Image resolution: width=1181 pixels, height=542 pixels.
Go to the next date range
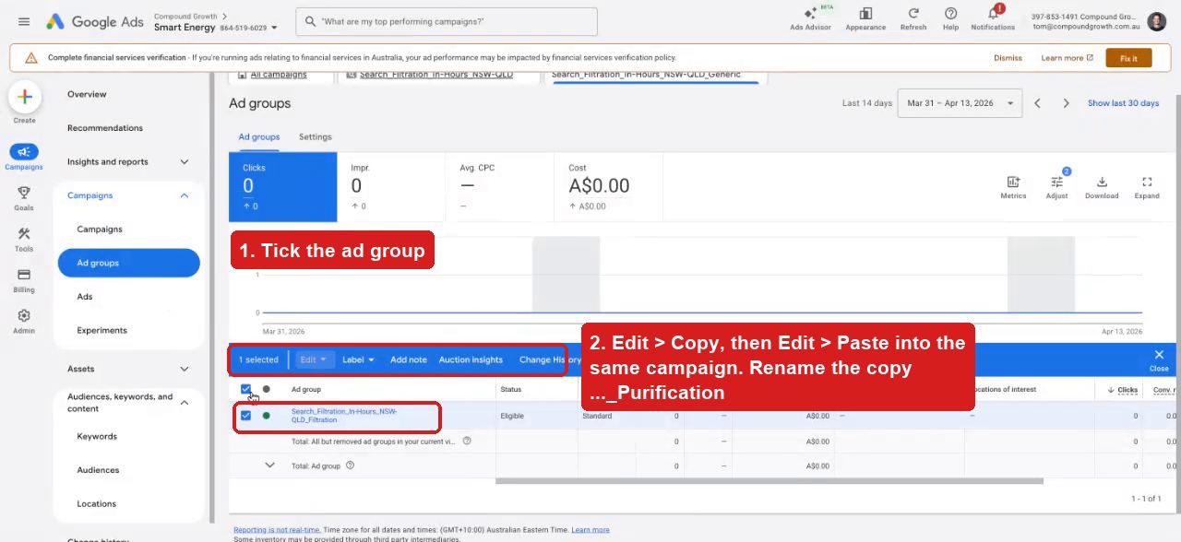click(1066, 103)
